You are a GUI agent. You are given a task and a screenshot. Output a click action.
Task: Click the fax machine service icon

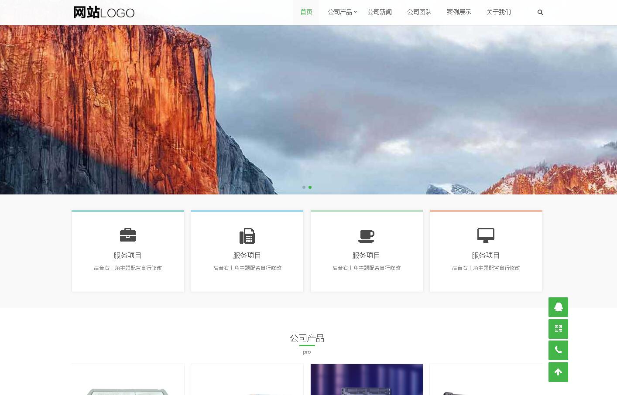pos(247,235)
